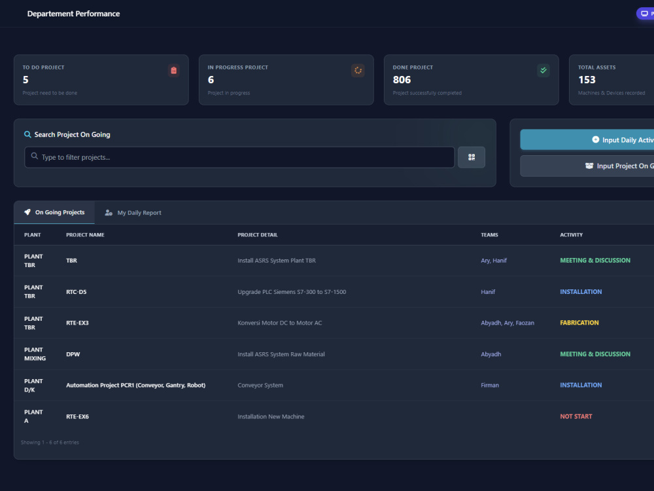Open the Done Project card showing 806

point(472,80)
